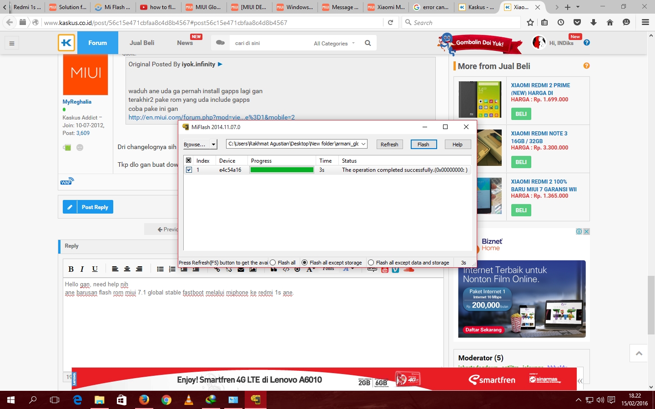This screenshot has height=409, width=655.
Task: Toggle italic in the reply editor
Action: tap(82, 269)
